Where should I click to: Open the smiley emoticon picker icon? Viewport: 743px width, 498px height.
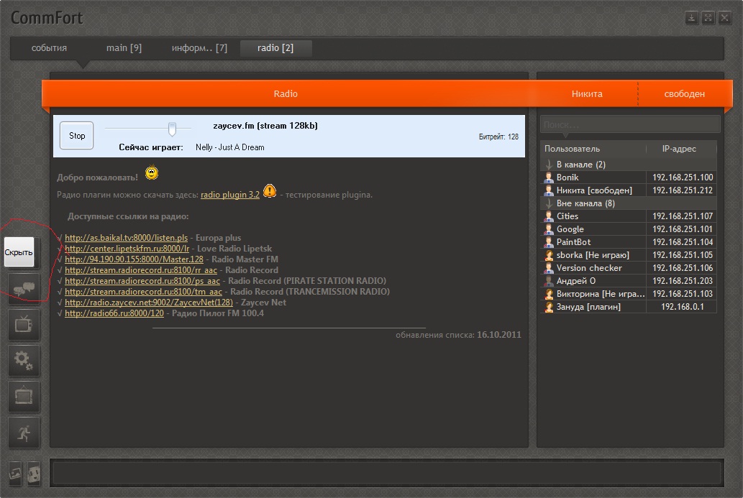(x=33, y=473)
